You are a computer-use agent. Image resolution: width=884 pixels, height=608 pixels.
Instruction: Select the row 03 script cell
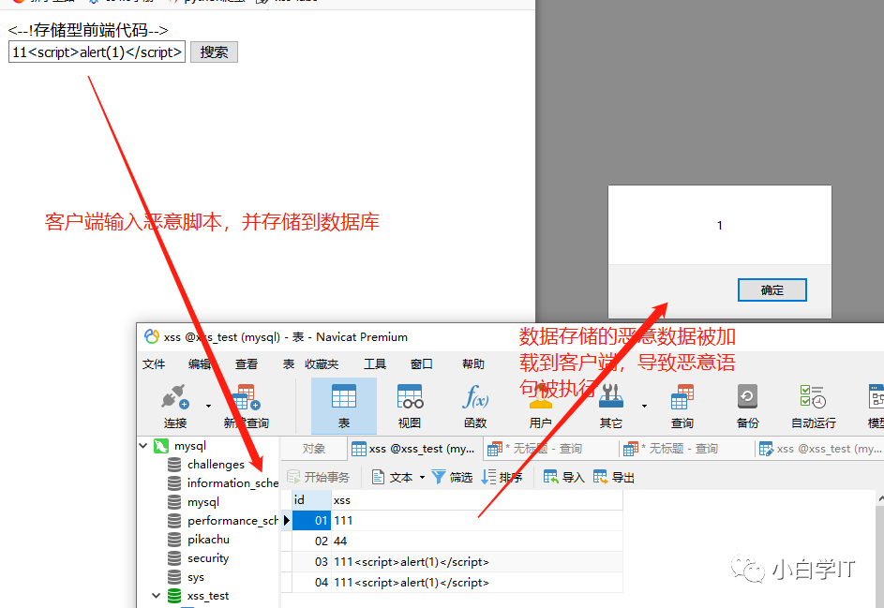[x=477, y=562]
